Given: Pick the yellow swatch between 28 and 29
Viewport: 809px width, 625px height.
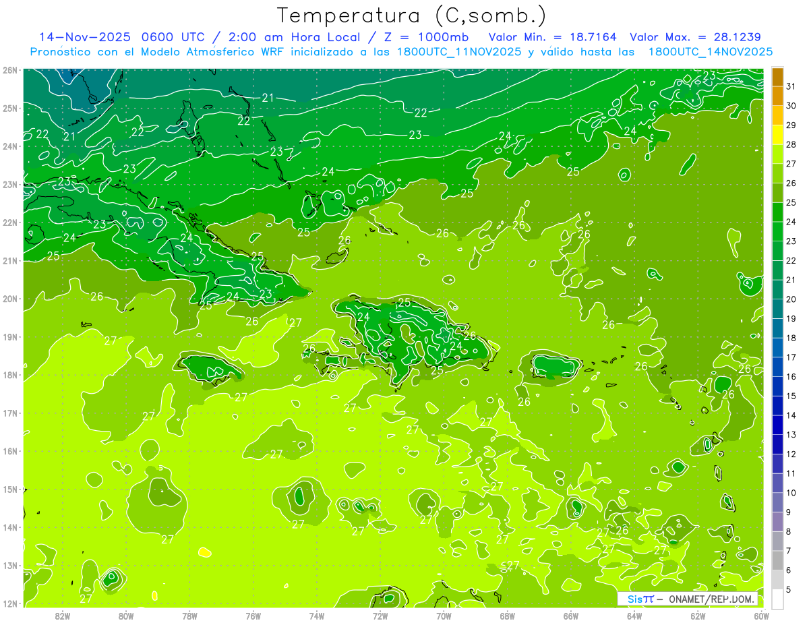Looking at the screenshot, I should 777,135.
